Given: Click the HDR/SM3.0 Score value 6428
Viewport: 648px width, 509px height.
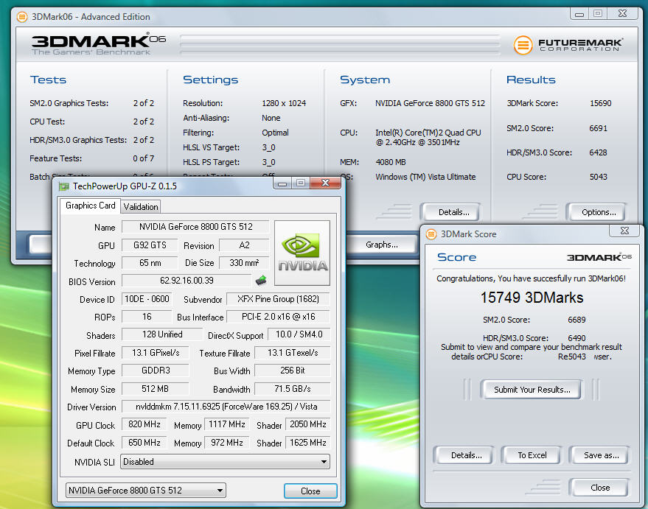Looking at the screenshot, I should (x=598, y=152).
